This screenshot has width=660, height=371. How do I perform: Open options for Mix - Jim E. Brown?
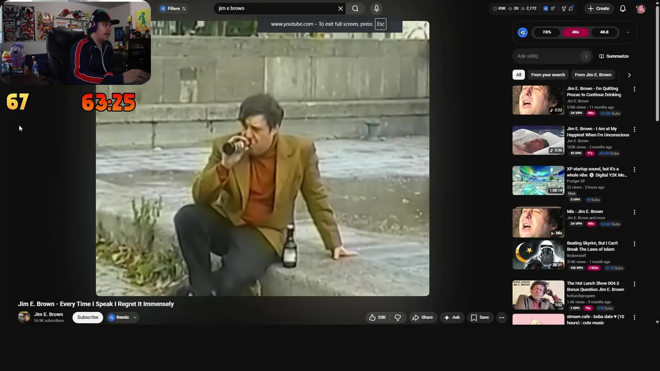pos(634,212)
